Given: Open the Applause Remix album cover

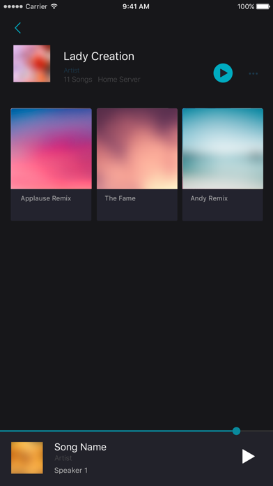Looking at the screenshot, I should pos(51,149).
